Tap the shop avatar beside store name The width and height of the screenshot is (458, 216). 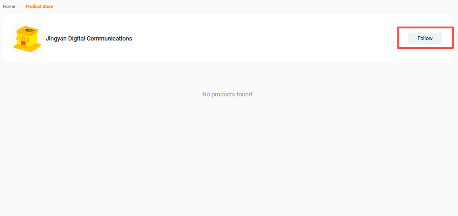(27, 38)
